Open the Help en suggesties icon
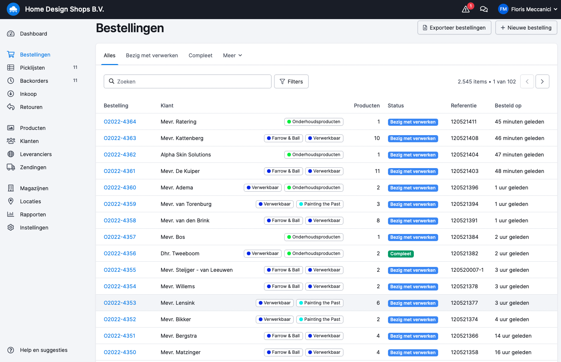 pyautogui.click(x=11, y=350)
